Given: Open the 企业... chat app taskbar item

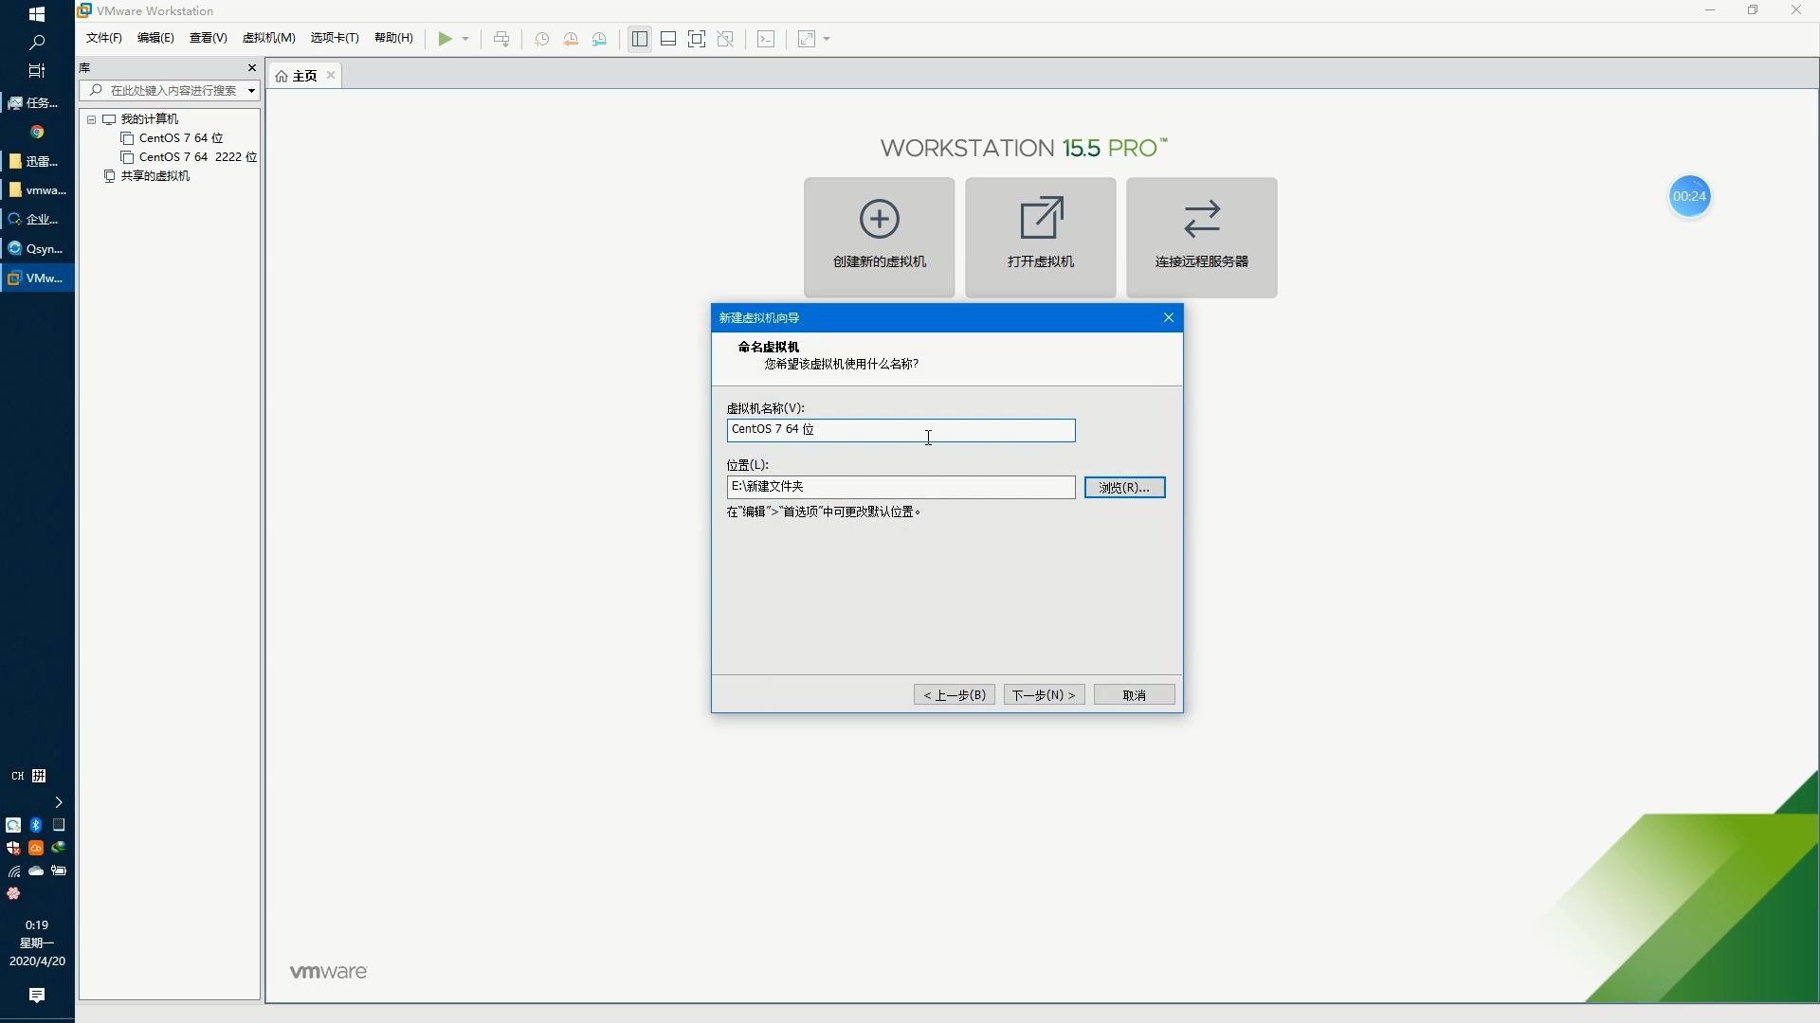Looking at the screenshot, I should pyautogui.click(x=37, y=220).
